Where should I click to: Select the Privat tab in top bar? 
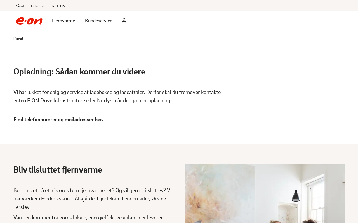point(19,6)
